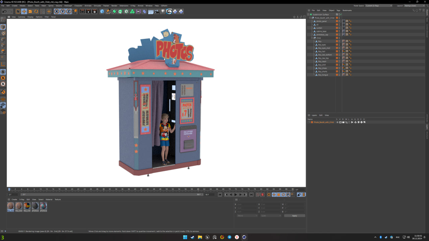Screen dimensions: 429x241
Task: Add a Cube primitive object
Action: 102,11
